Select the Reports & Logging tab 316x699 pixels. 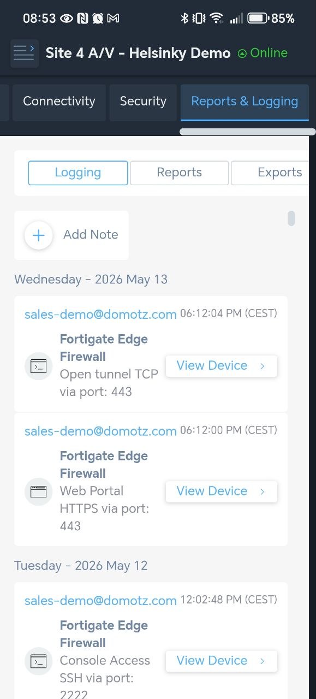coord(245,102)
